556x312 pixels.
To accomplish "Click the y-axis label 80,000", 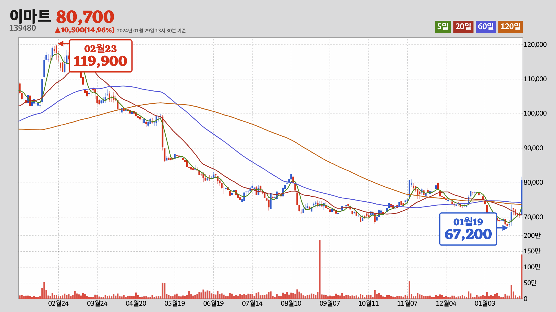I will pos(533,182).
